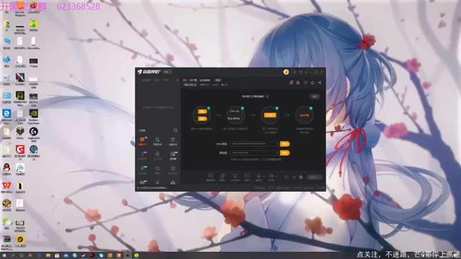Expand microphone options arrow
Screen dimensions: 461x259
pos(264,177)
